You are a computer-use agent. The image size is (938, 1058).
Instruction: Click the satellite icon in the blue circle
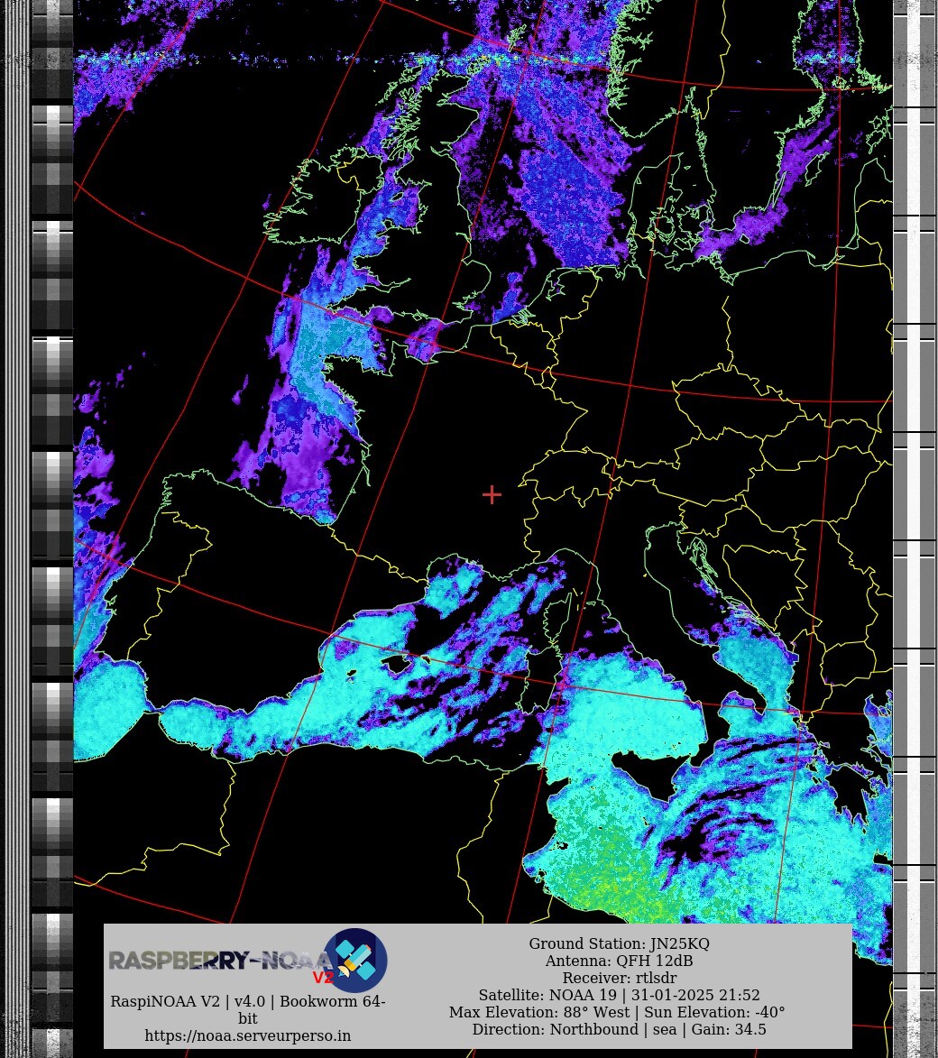coord(354,961)
